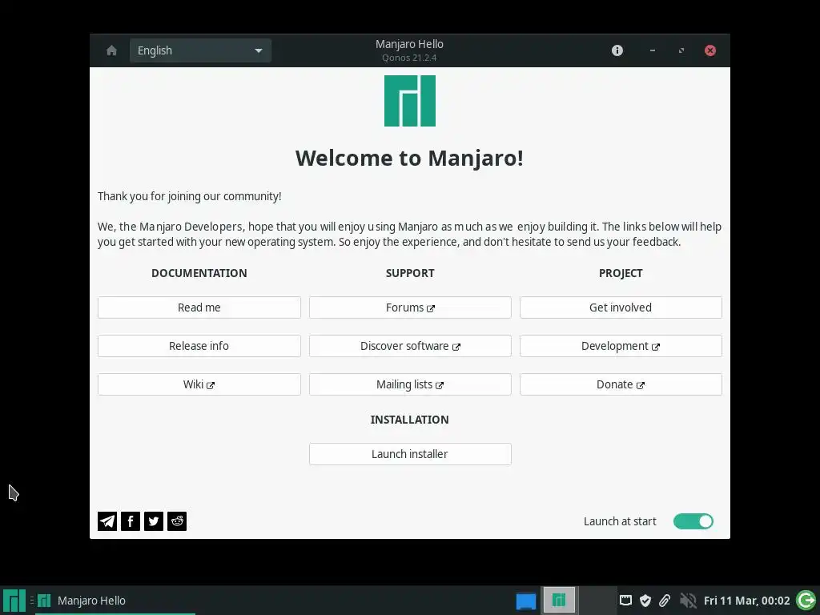The image size is (820, 615).
Task: Open the About info icon in the header
Action: point(617,50)
